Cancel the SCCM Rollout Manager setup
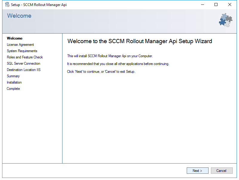The height and width of the screenshot is (180, 239). click(222, 170)
